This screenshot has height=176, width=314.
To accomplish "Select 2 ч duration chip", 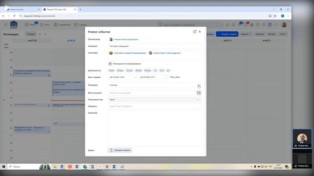I will click(168, 70).
